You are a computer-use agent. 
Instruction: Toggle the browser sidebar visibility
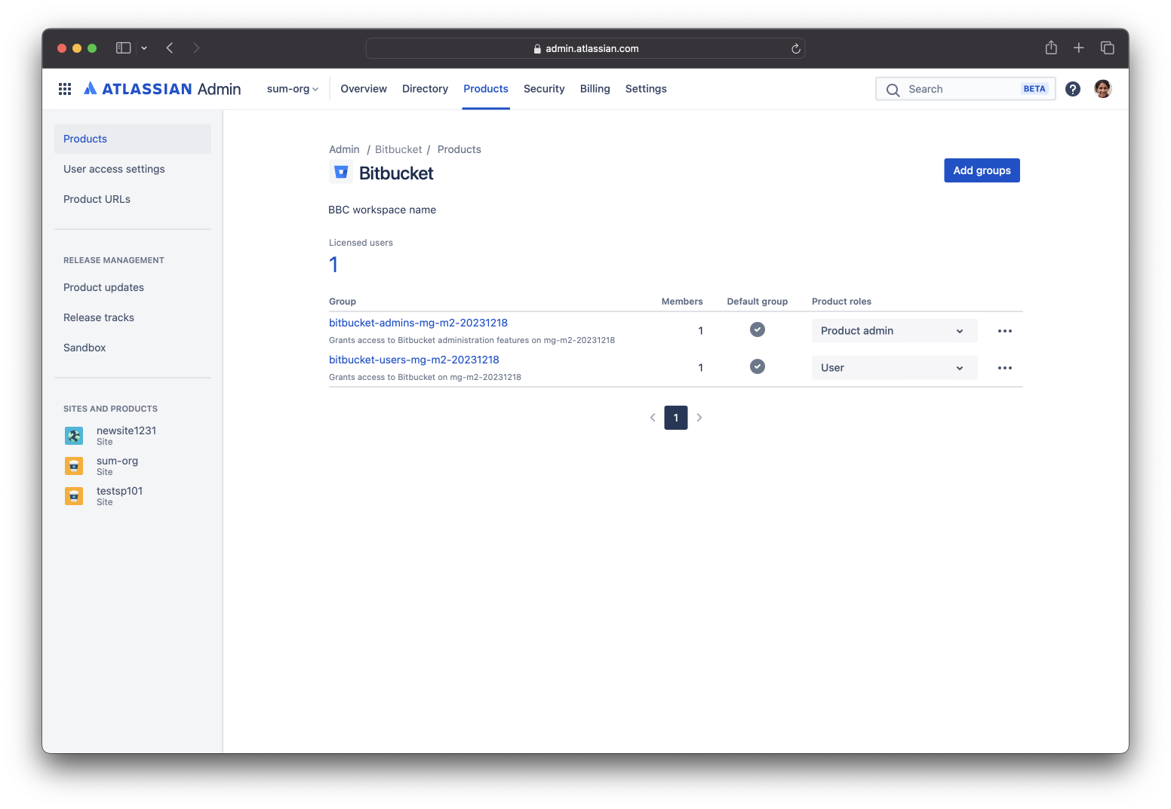click(x=122, y=47)
